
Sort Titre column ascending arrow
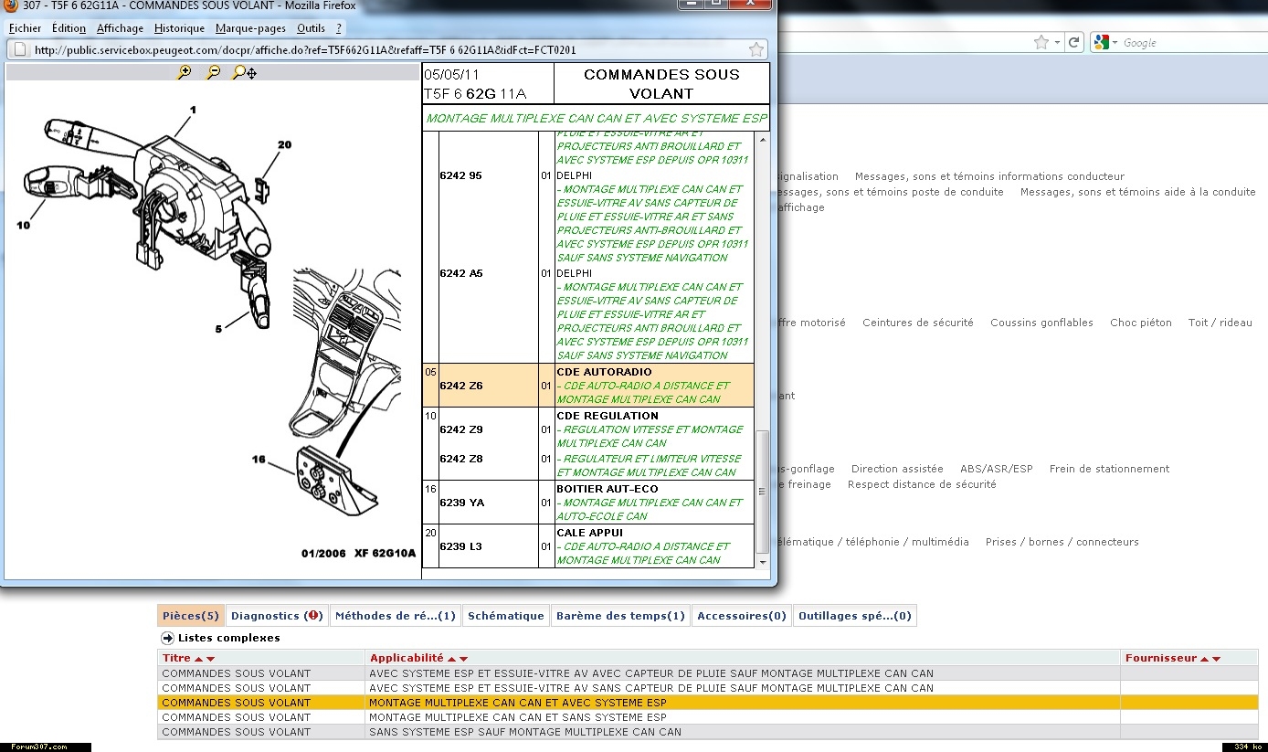pos(198,659)
